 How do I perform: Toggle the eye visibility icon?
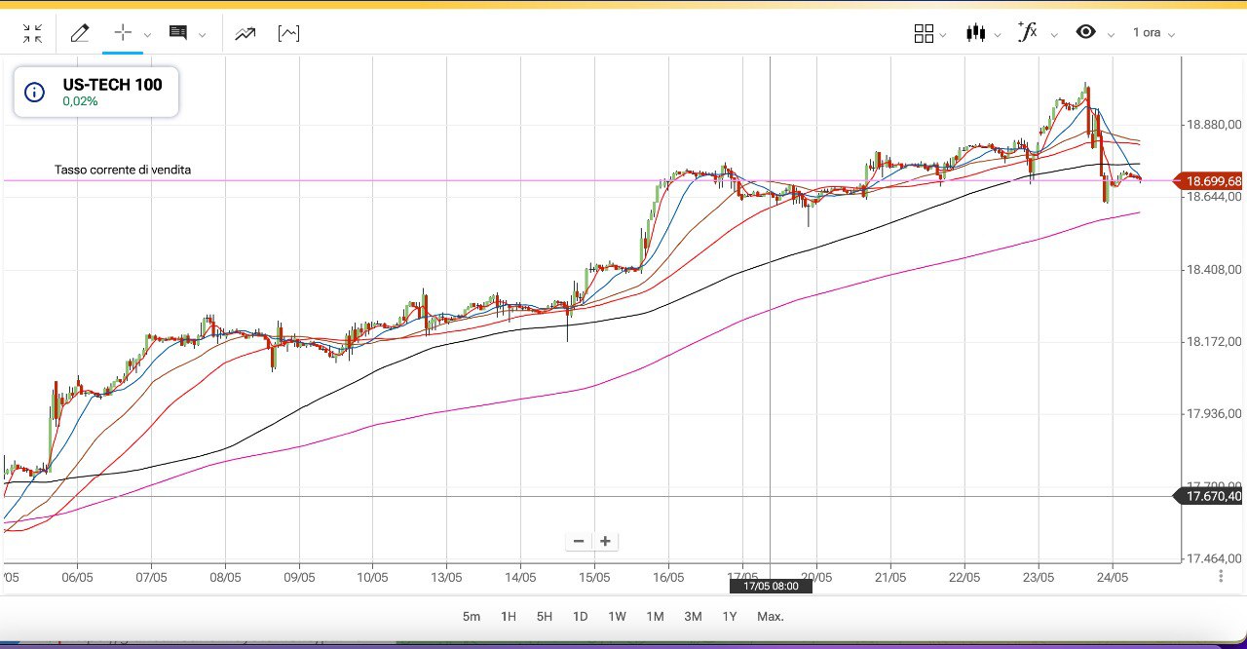[x=1085, y=33]
